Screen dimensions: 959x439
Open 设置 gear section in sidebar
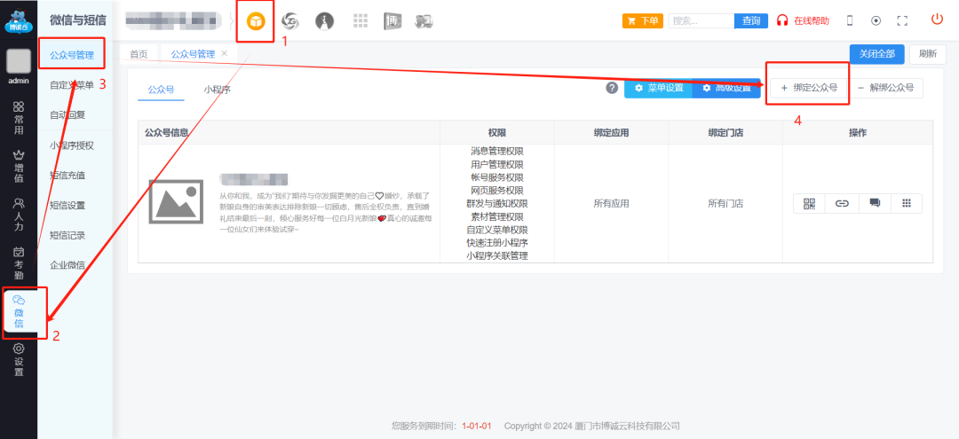19,360
